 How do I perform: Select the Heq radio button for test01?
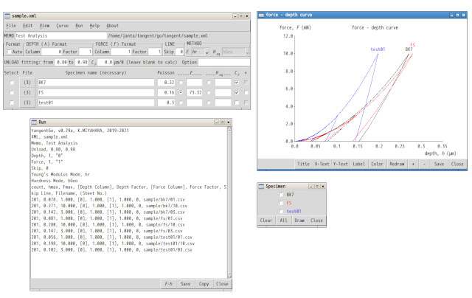(209, 103)
